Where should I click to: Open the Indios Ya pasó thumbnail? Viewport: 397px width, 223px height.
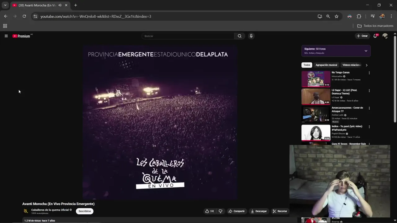click(x=316, y=133)
